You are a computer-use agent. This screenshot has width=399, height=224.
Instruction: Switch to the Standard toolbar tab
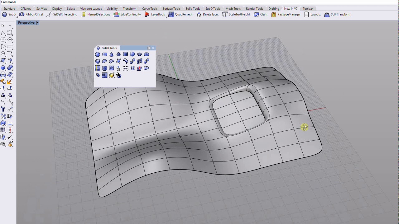click(x=9, y=9)
